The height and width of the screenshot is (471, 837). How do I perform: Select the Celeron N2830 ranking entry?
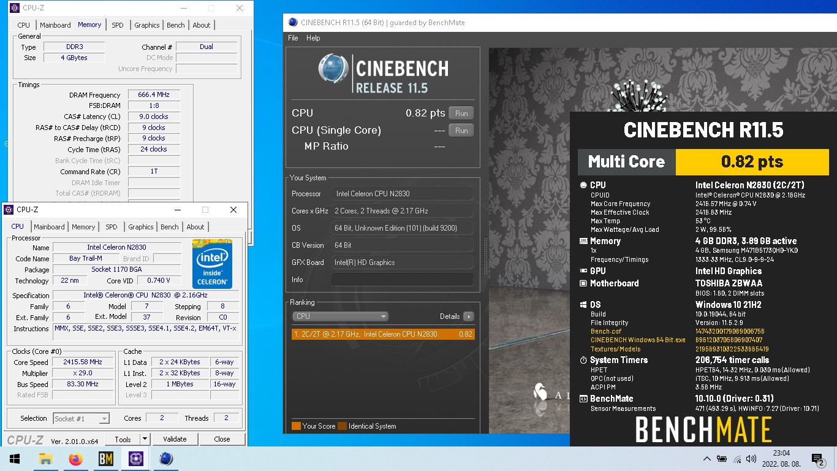click(x=384, y=334)
